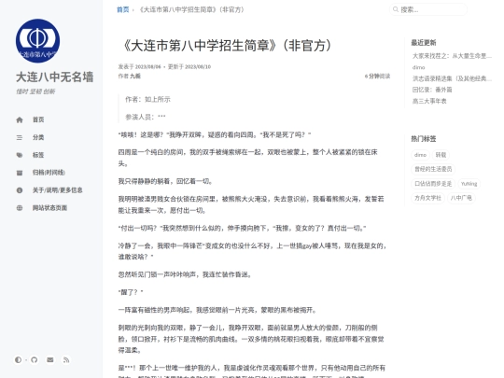This screenshot has height=378, width=504.
Task: Open recent post 高三大事年表
Action: 429,101
